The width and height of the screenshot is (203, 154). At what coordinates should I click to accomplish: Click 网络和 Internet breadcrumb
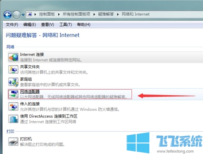point(136,14)
